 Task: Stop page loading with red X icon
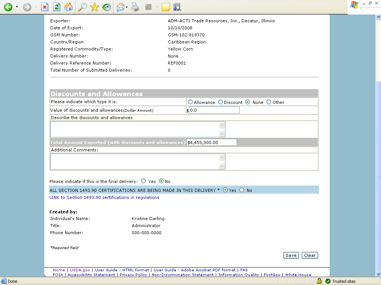[45, 7]
